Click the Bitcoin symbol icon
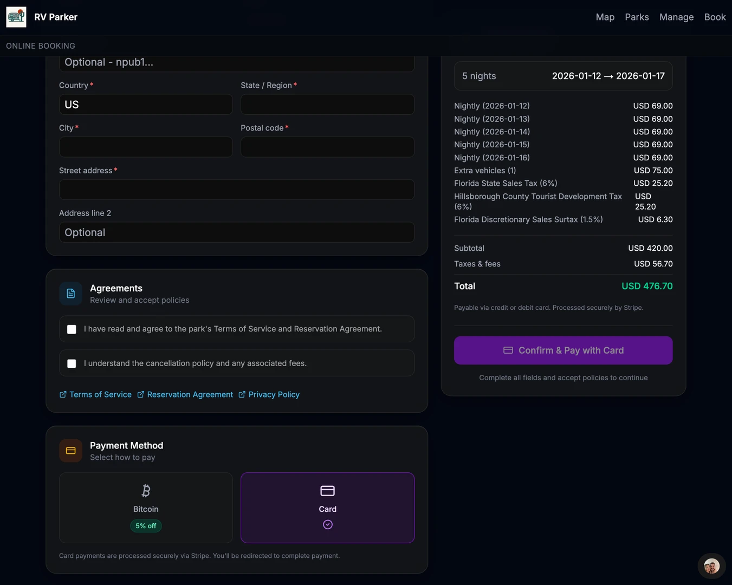The image size is (732, 585). click(146, 491)
